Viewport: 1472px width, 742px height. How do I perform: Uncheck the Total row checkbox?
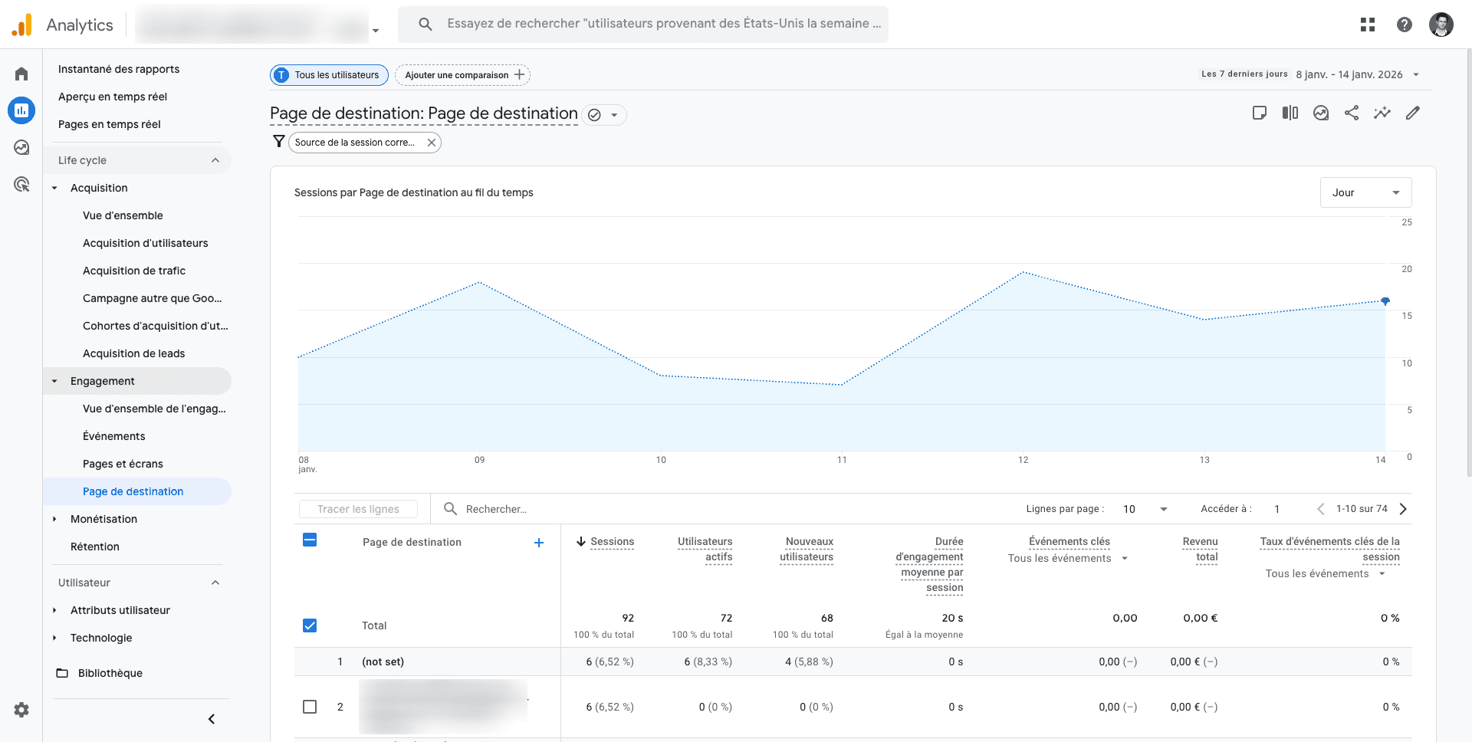pos(310,625)
